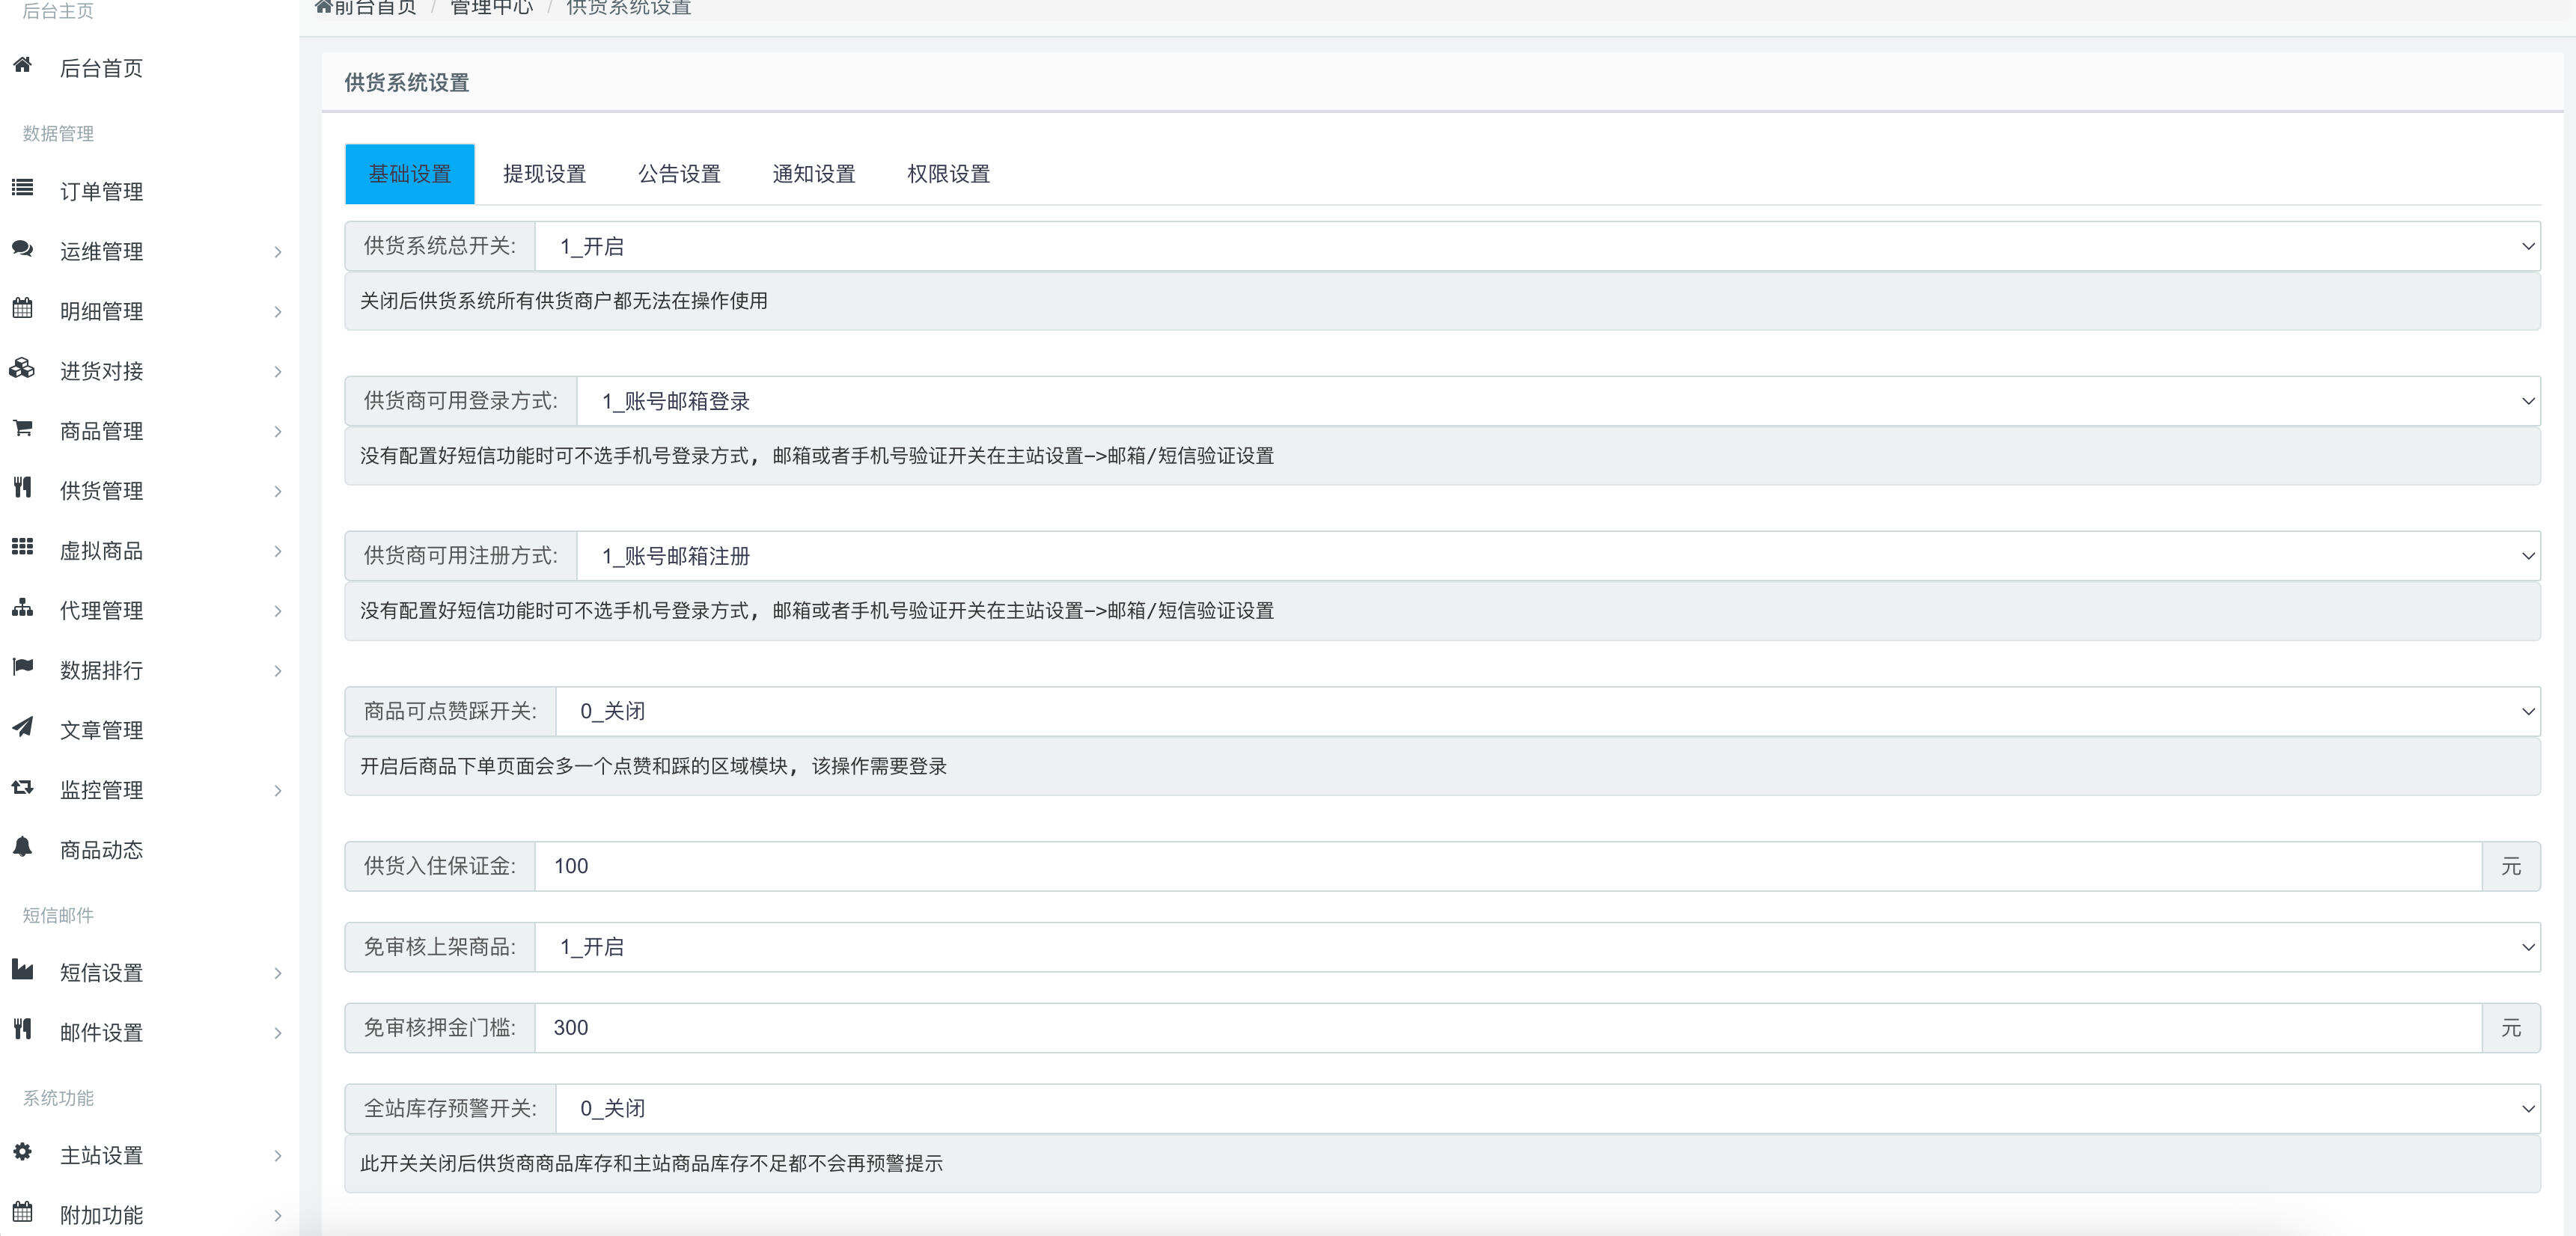Click the paper plane icon for 文章管理
Screen dimensions: 2576x1236
(22, 727)
